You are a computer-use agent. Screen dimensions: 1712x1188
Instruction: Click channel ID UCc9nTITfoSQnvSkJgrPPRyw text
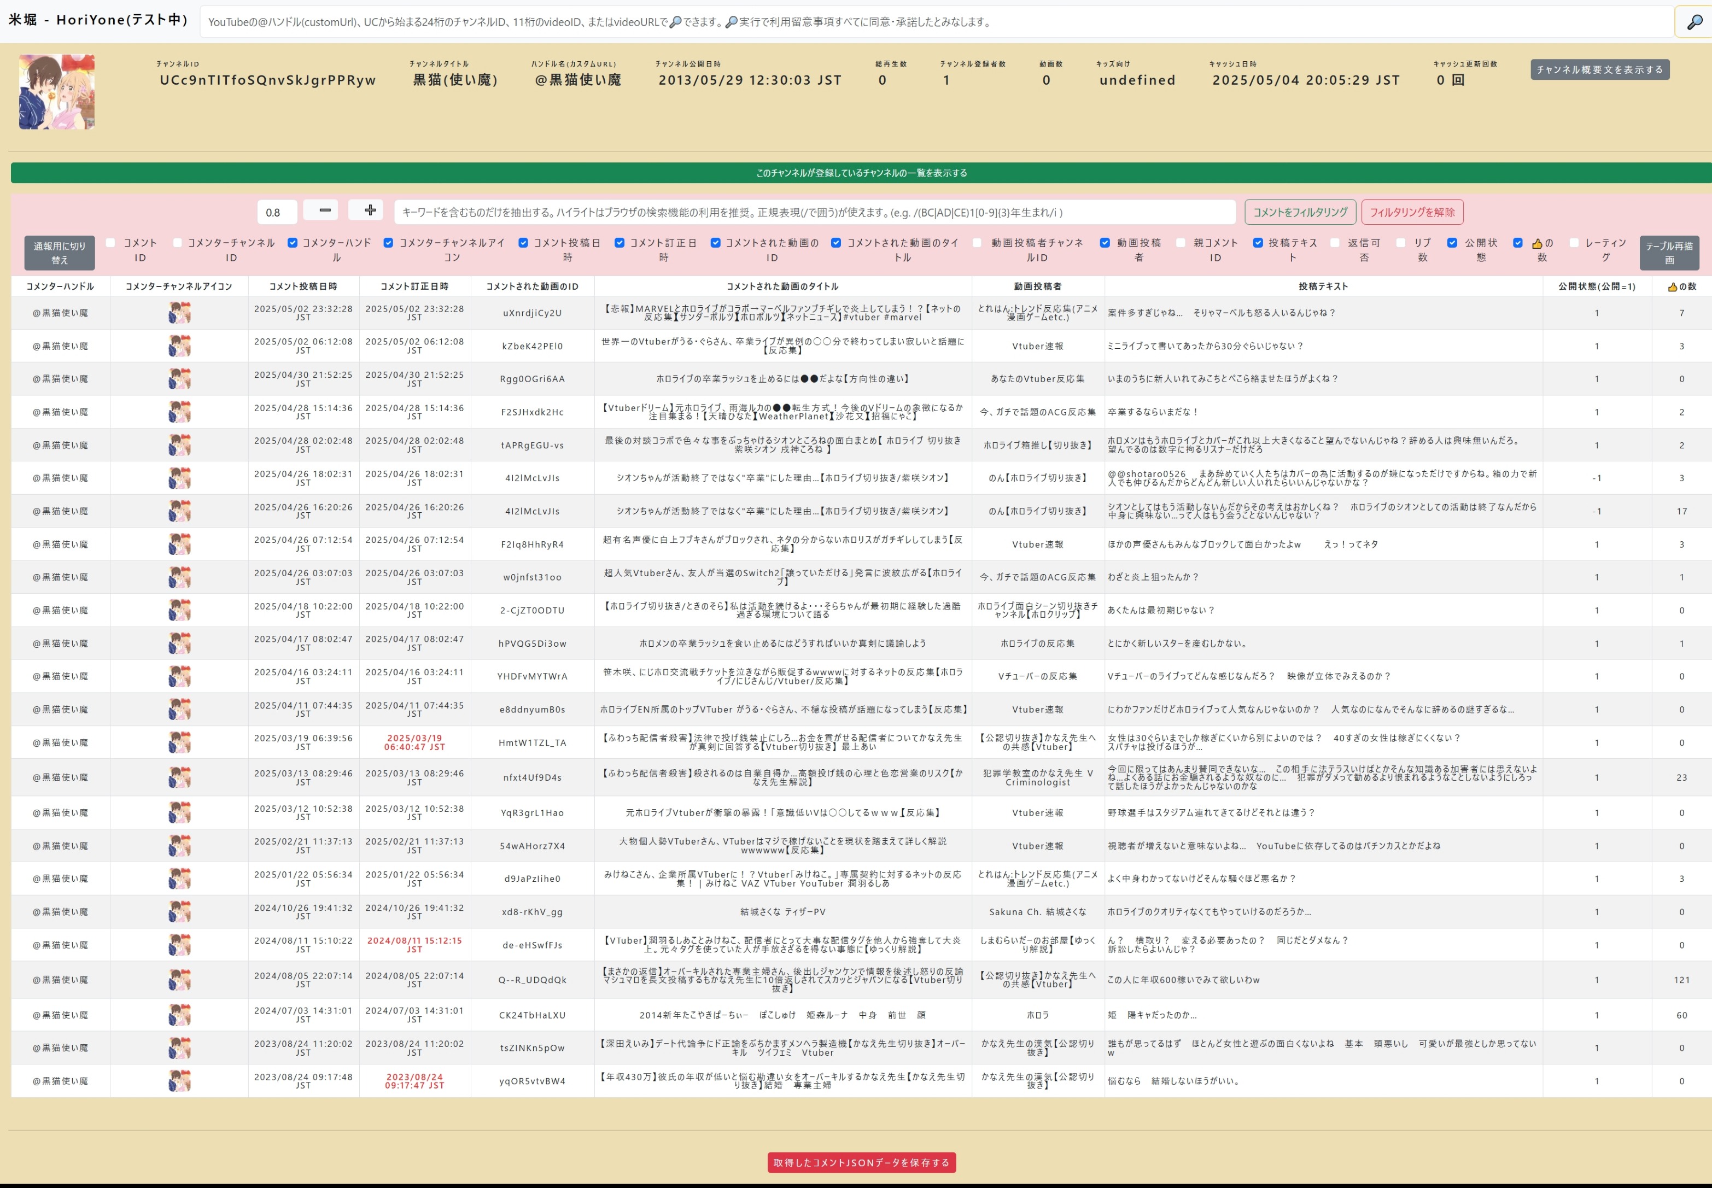coord(267,80)
